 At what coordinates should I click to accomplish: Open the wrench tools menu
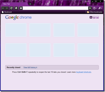(x=100, y=8)
